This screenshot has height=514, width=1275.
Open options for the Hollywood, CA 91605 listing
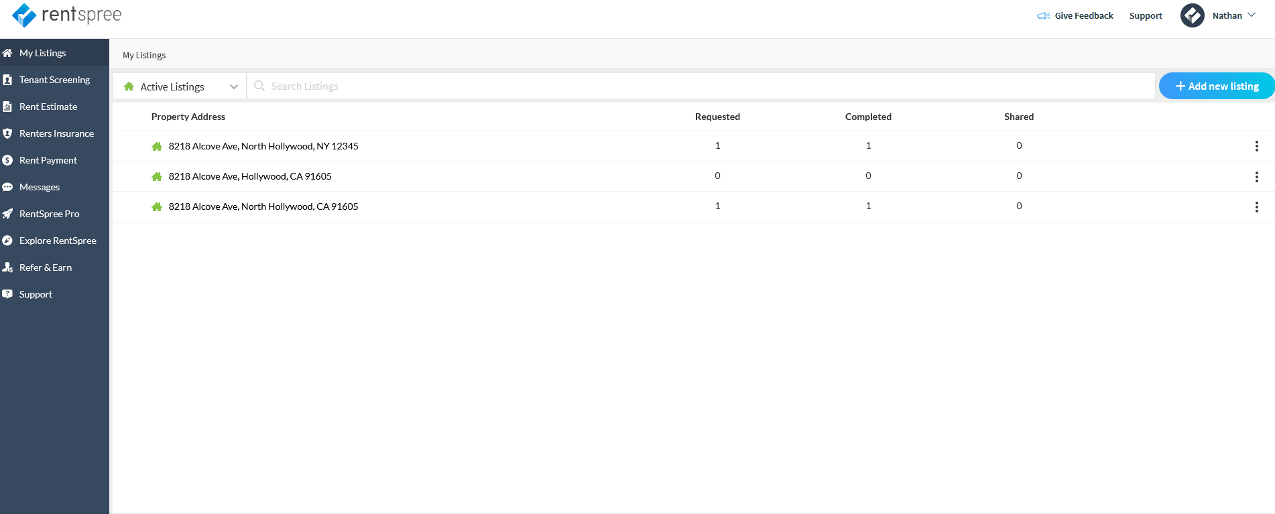tap(1256, 176)
